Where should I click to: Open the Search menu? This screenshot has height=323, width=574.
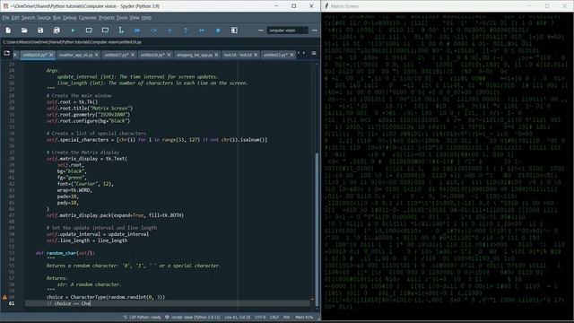(28, 18)
